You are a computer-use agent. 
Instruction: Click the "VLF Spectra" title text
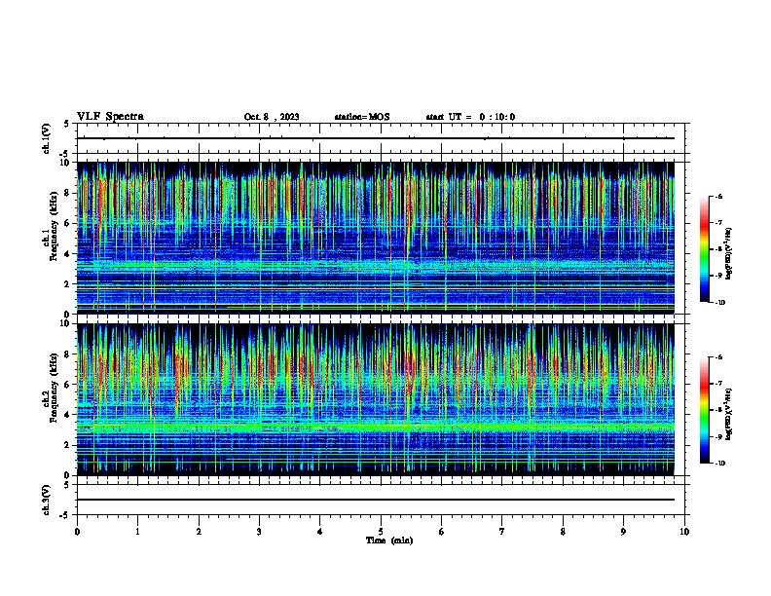tap(110, 117)
